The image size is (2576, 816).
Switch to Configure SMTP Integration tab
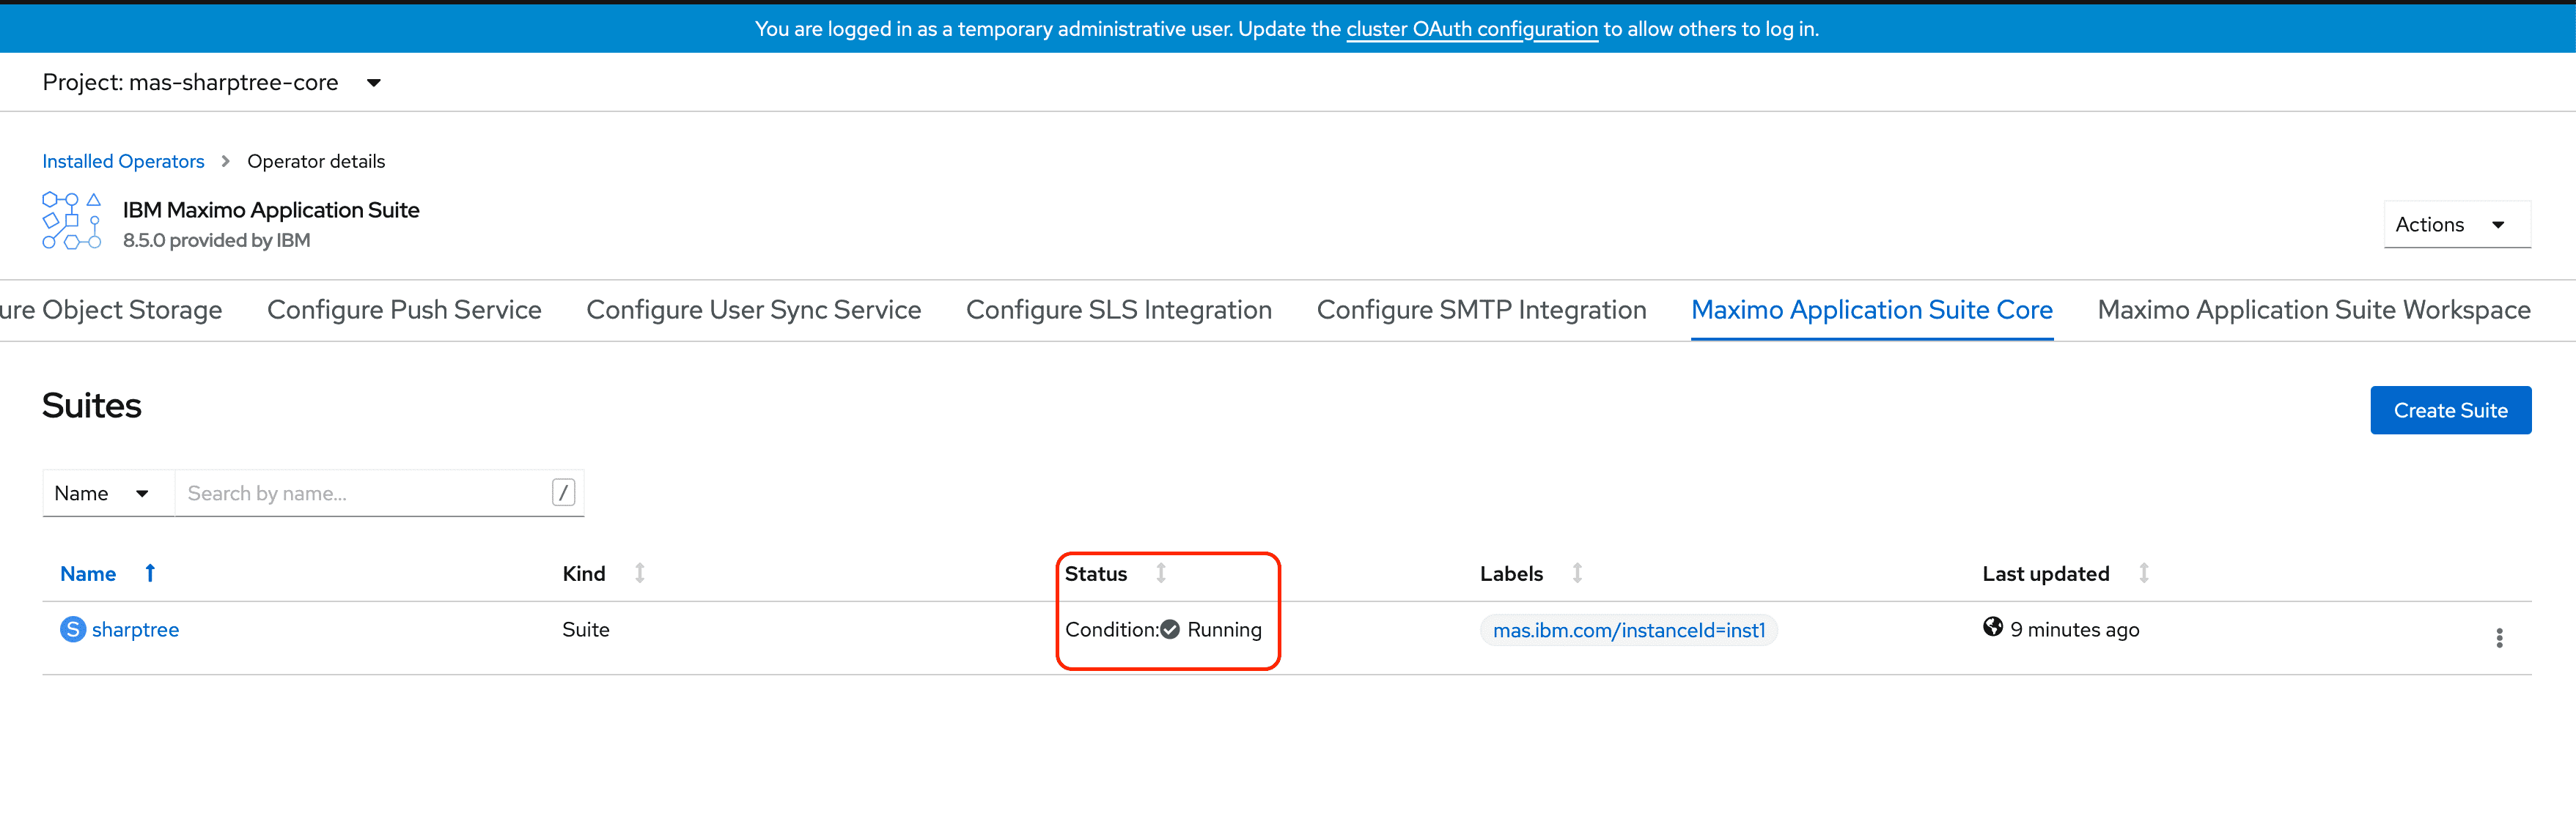click(x=1481, y=310)
